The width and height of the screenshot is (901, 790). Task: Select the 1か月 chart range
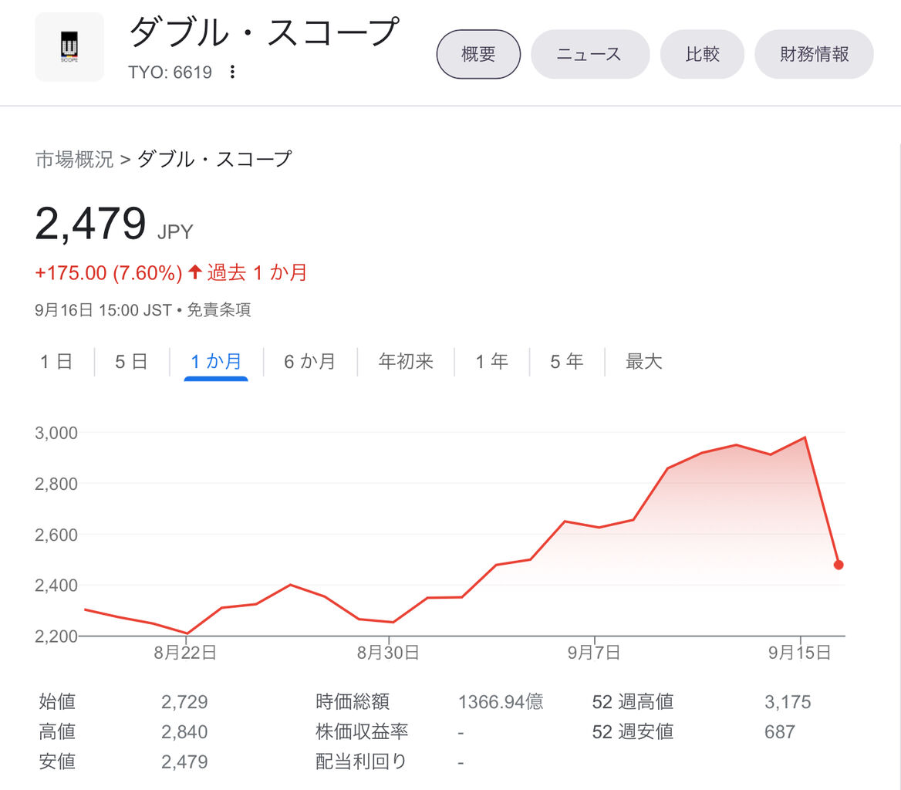point(216,361)
